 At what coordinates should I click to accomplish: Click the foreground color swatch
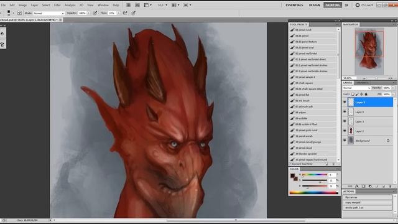(x=292, y=175)
